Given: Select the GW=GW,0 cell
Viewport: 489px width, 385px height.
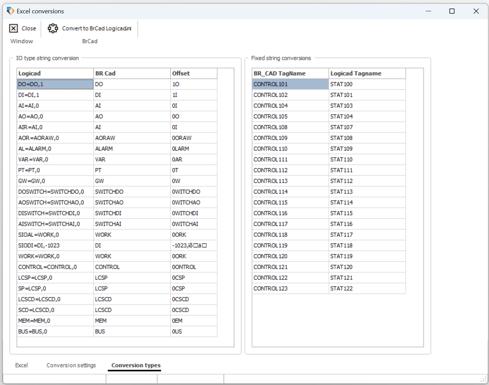Looking at the screenshot, I should [55, 181].
